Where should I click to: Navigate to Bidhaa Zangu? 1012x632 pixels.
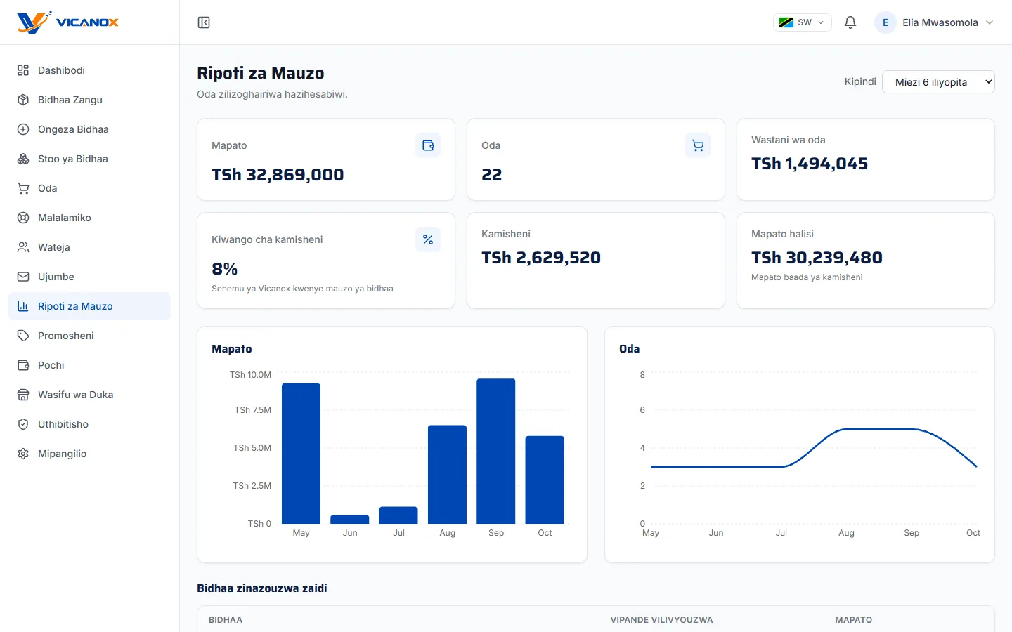click(x=89, y=100)
